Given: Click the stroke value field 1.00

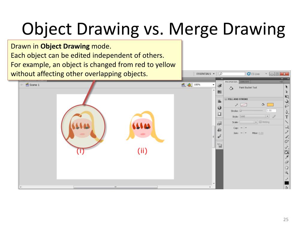Looking at the screenshot, I should 271,111.
